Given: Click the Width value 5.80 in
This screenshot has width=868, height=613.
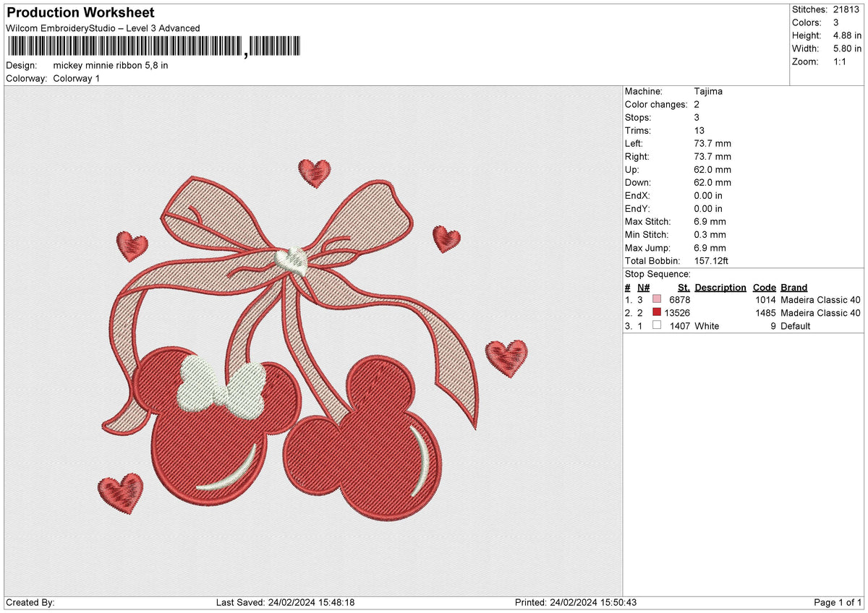Looking at the screenshot, I should (x=848, y=48).
